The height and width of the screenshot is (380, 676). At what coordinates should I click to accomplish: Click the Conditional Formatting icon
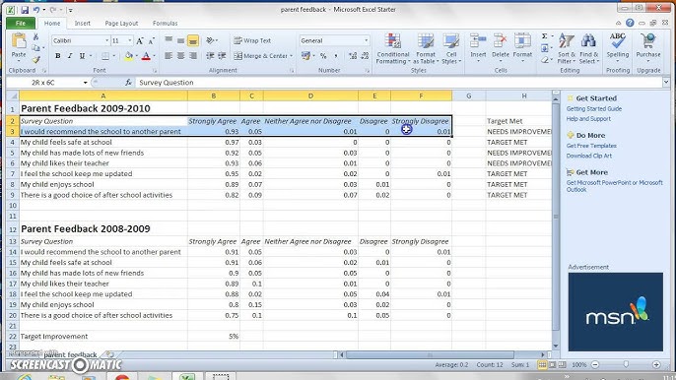point(392,41)
